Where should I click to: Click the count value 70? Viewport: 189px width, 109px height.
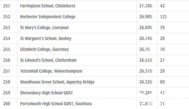tap(162, 50)
